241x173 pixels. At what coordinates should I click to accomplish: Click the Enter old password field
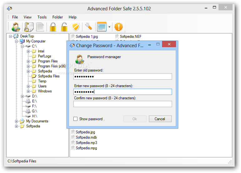(x=123, y=77)
